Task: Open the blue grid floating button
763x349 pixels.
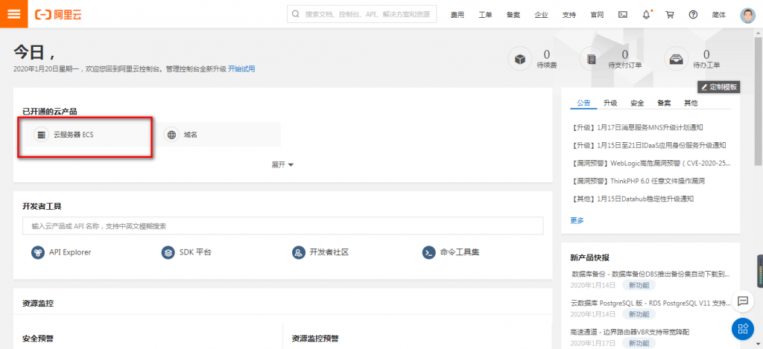Action: point(743,328)
